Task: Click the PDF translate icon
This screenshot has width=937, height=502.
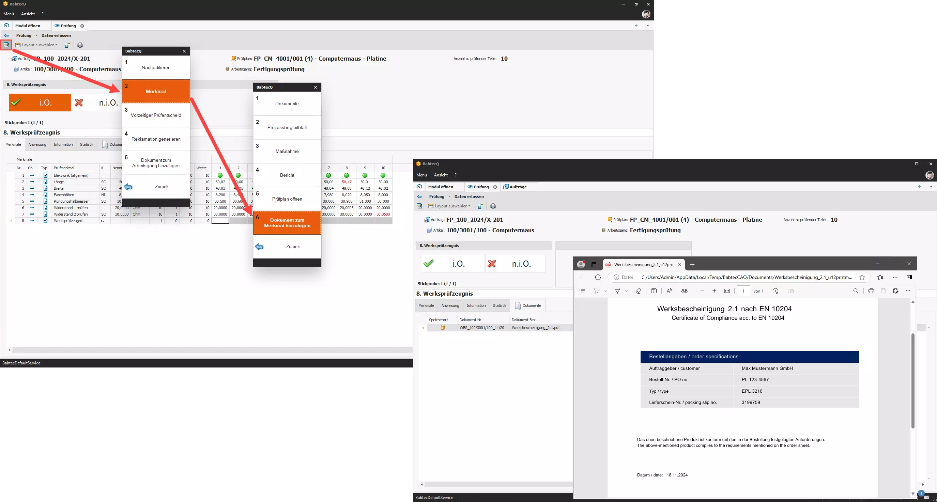Action: tap(684, 291)
